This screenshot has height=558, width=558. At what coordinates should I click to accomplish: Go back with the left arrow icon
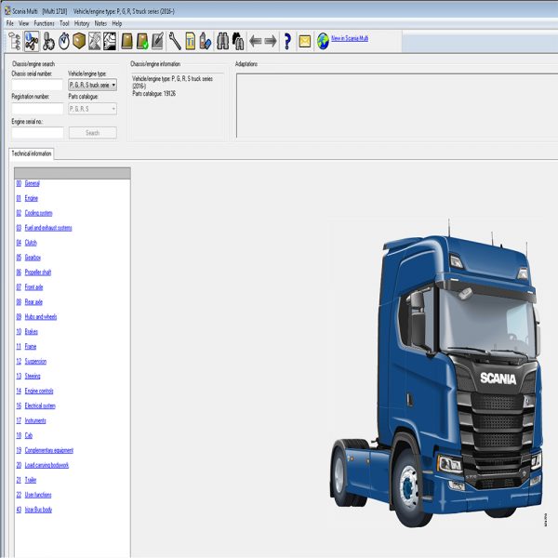coord(256,41)
